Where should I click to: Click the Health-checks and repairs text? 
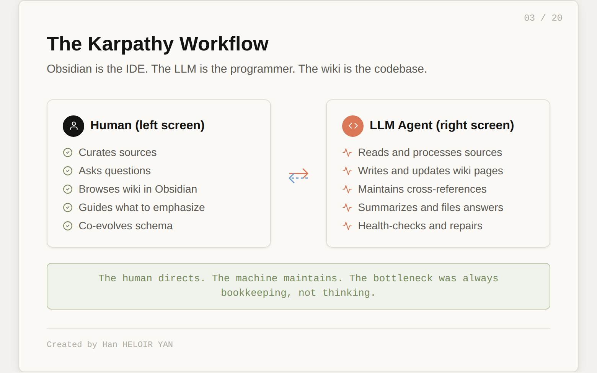point(420,226)
